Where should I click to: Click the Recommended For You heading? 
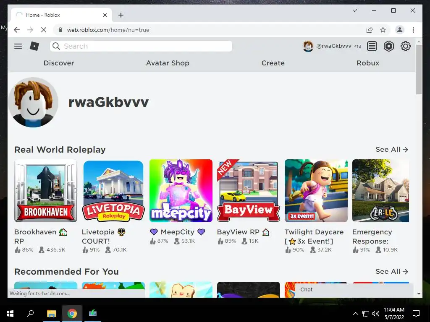point(66,271)
